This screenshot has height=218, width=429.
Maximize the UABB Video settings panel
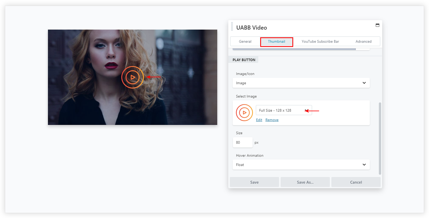pyautogui.click(x=377, y=25)
